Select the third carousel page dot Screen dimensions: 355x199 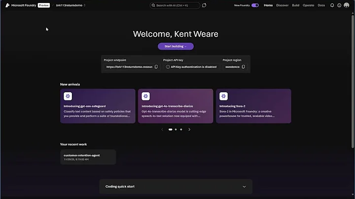(x=181, y=130)
